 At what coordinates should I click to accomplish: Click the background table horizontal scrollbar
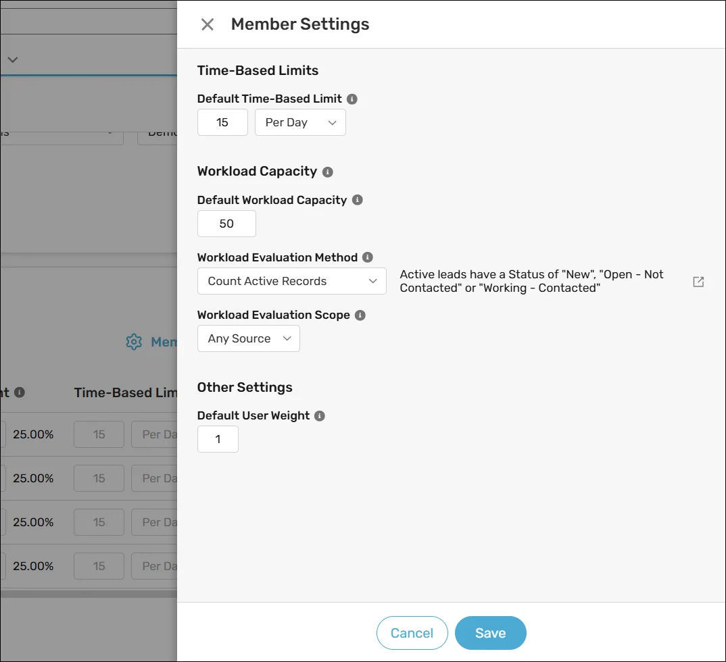tap(89, 594)
